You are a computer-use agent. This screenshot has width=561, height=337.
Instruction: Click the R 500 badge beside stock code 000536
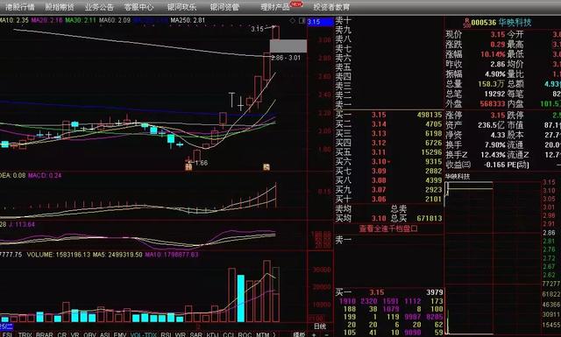coord(466,23)
